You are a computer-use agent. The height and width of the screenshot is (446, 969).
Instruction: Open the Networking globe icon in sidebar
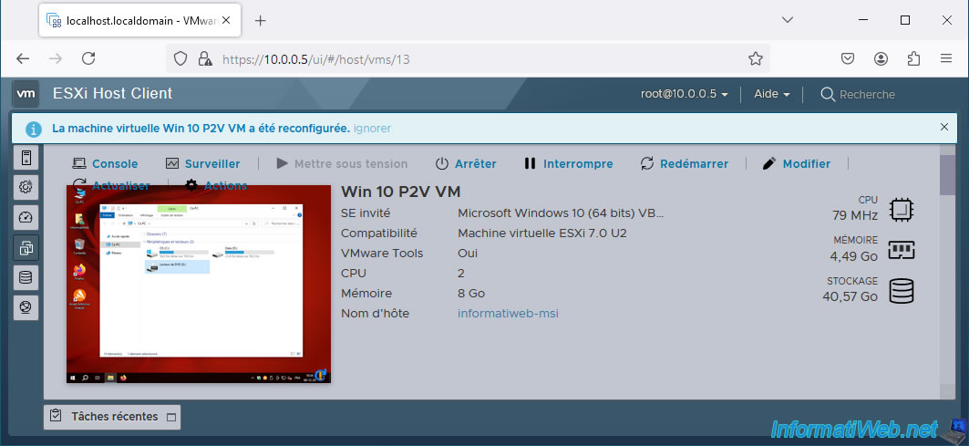point(26,307)
